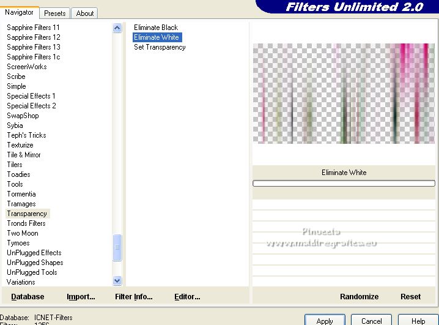Screen dimensions: 439x325
Task: Click the scroll up arrow in filter list
Action: click(x=117, y=28)
